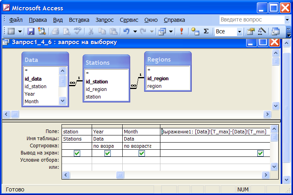Click scroll-right arrow of design grid

pyautogui.click(x=266, y=175)
